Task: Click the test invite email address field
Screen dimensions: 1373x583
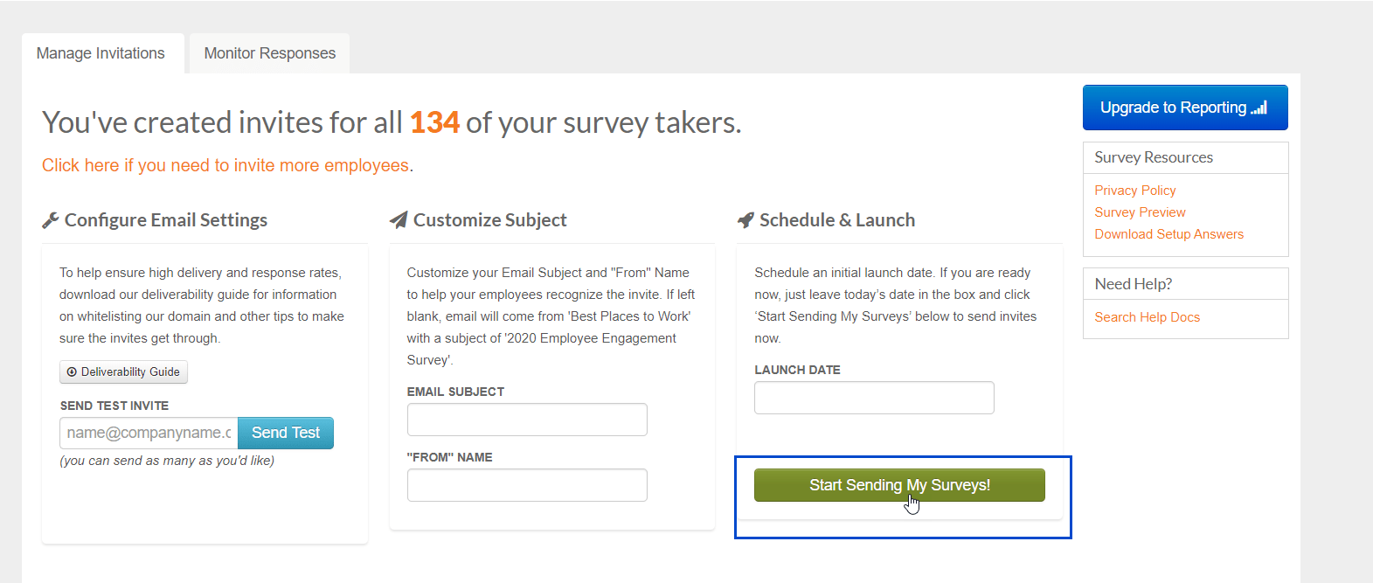Action: [x=147, y=432]
